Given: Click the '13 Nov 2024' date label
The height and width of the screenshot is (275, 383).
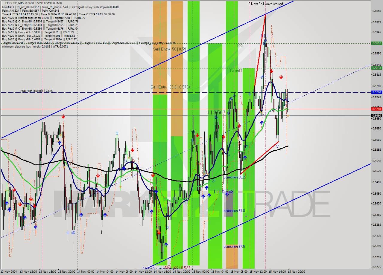Looking at the screenshot, I should [9, 272].
